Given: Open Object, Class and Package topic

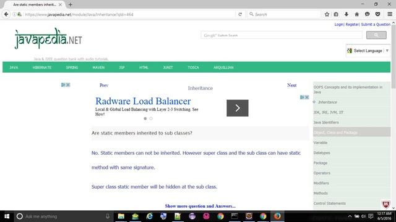Looking at the screenshot, I should click(x=335, y=133).
